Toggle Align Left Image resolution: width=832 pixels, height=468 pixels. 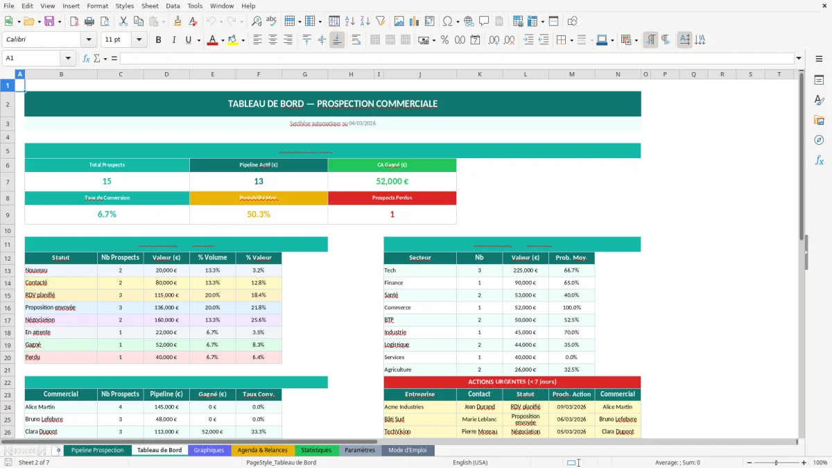coord(258,40)
